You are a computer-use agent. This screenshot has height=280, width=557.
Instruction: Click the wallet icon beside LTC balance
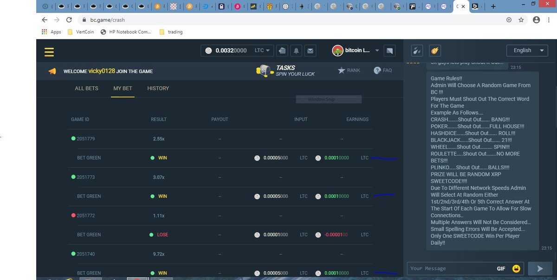(282, 51)
